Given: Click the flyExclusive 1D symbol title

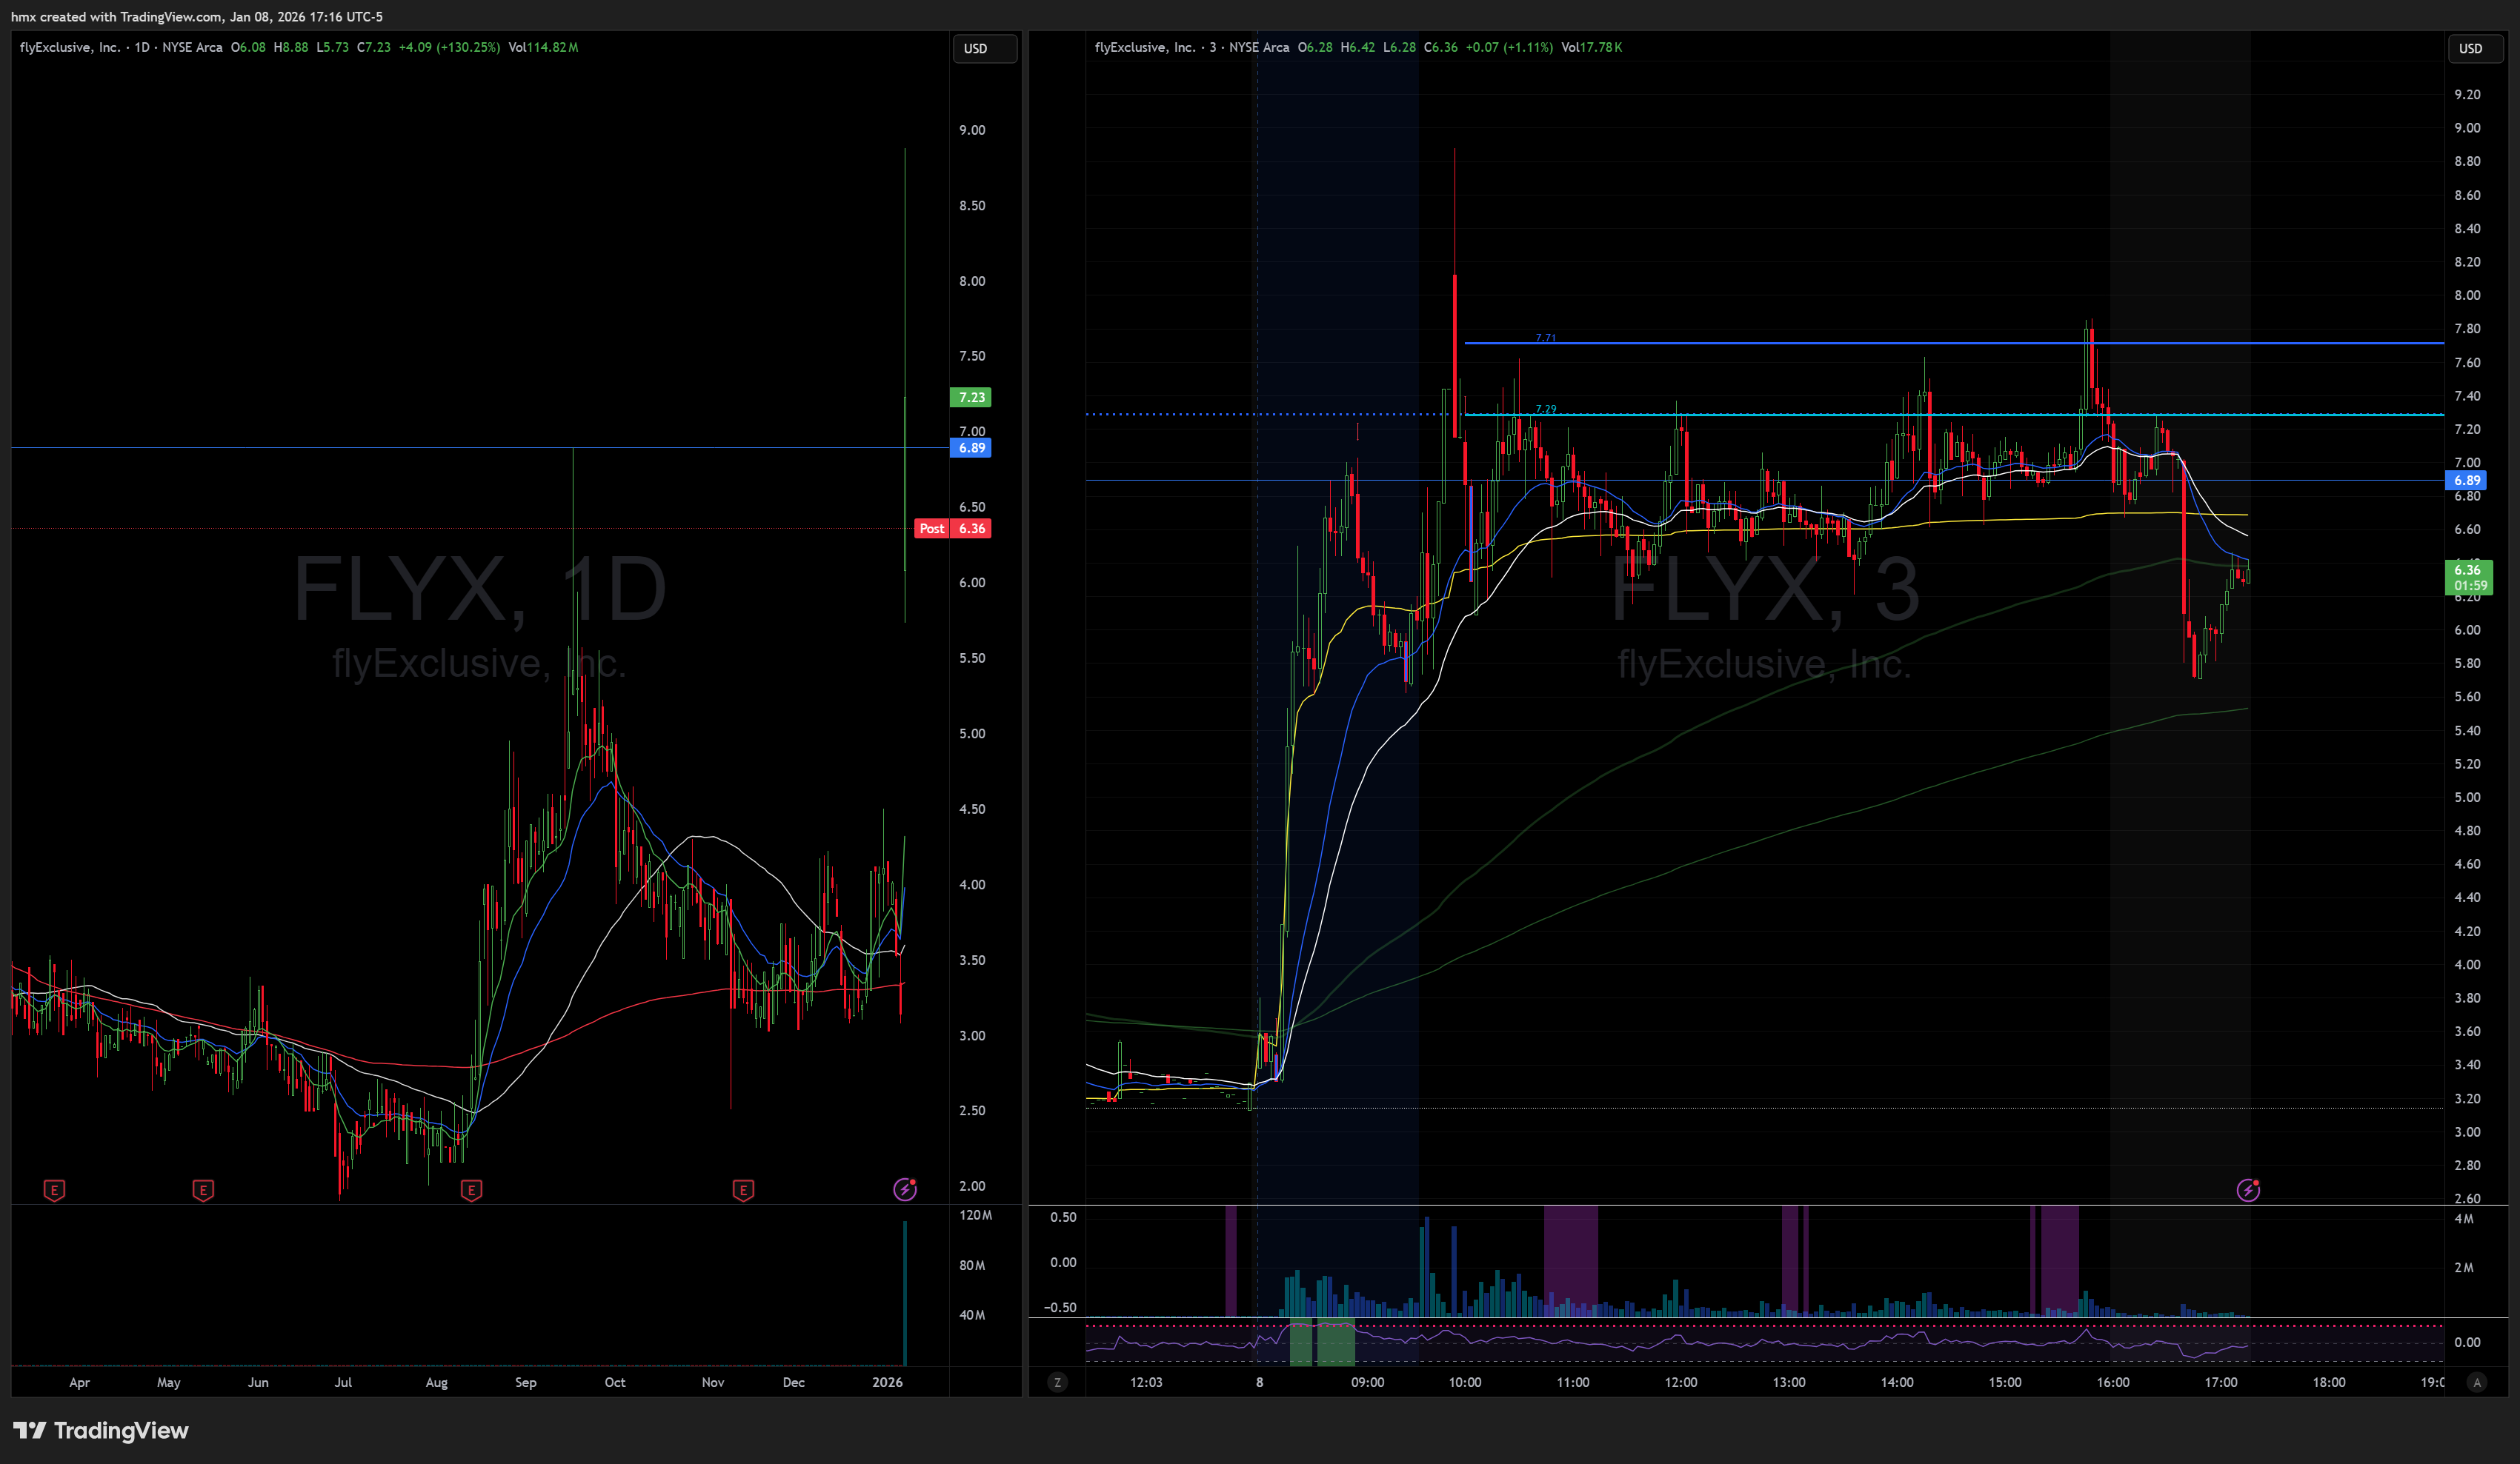Looking at the screenshot, I should tap(70, 47).
